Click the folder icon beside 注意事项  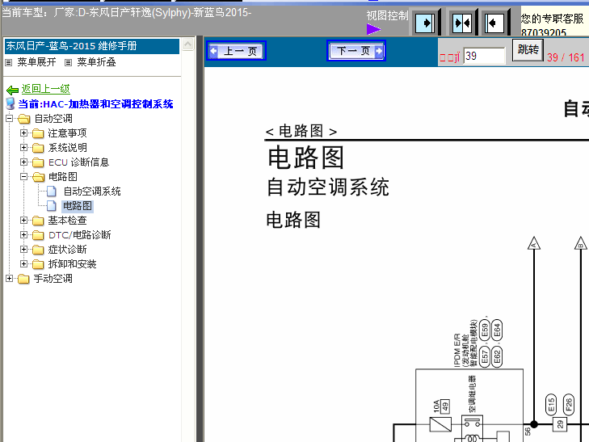[x=38, y=133]
